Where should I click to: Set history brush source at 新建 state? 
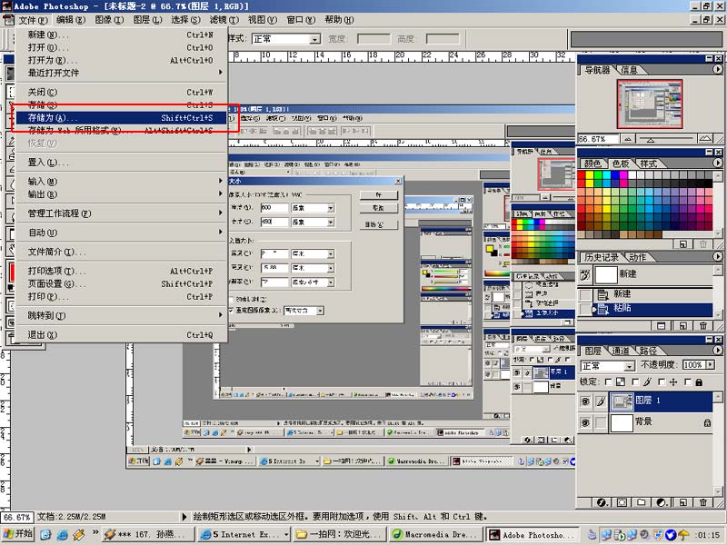pos(585,294)
